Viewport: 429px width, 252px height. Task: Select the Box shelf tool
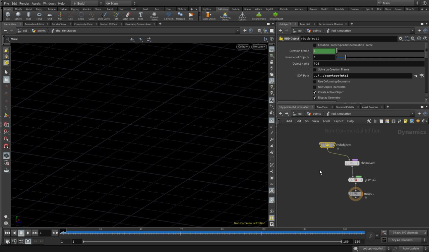pyautogui.click(x=8, y=16)
